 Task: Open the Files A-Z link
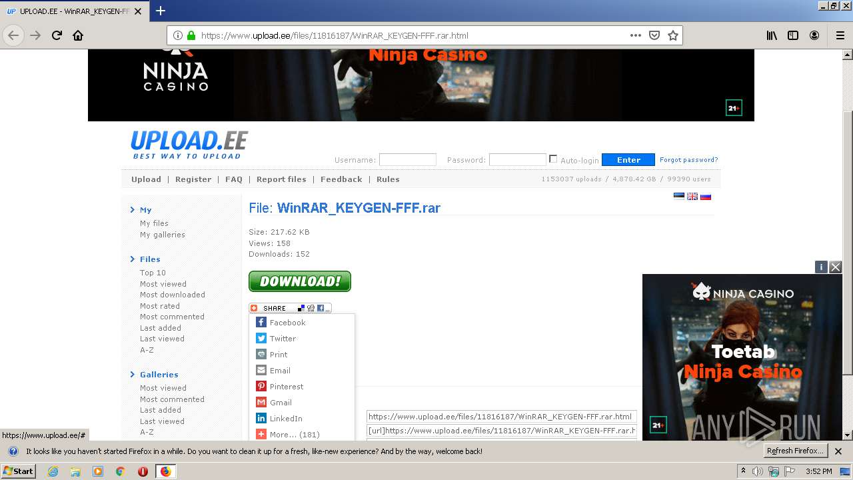tap(147, 350)
